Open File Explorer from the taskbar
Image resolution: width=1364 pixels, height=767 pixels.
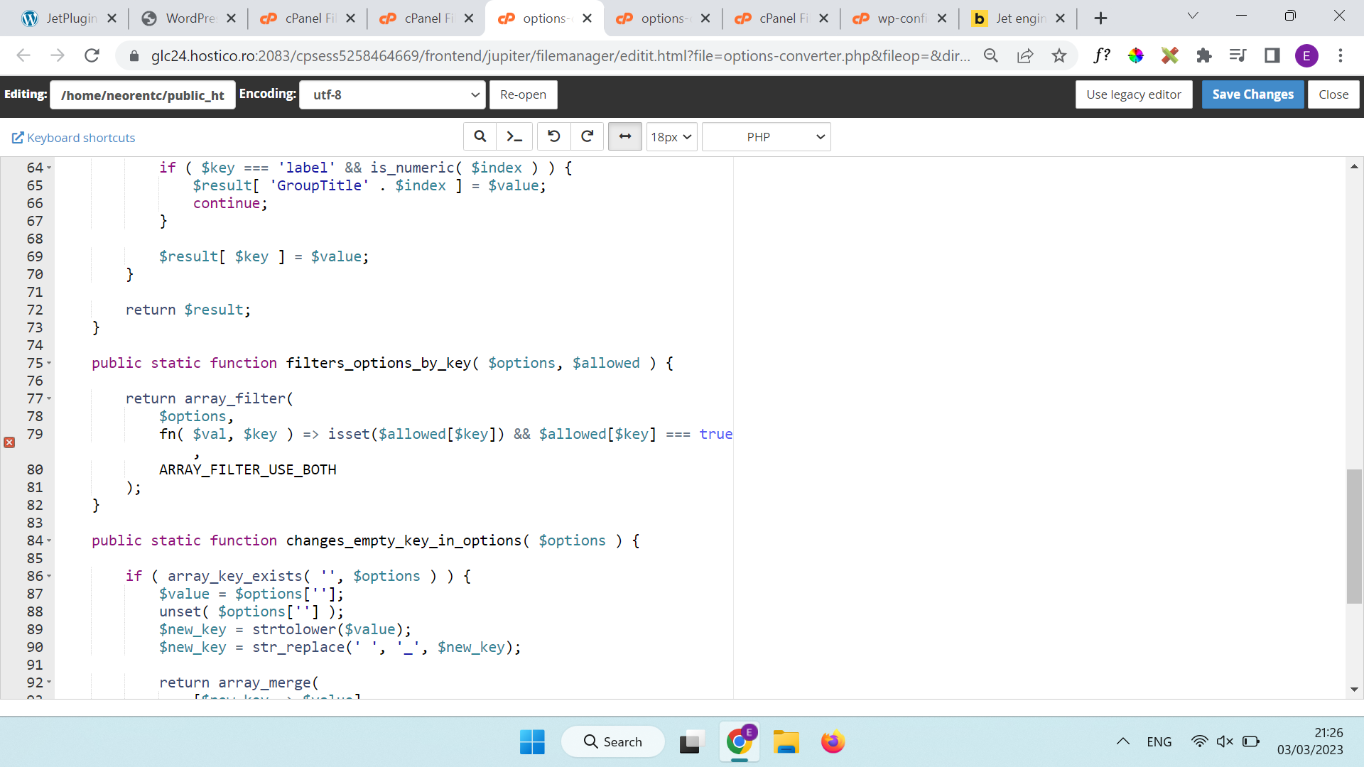point(786,741)
